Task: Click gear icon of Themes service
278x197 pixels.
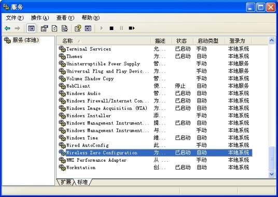Action: click(62, 57)
